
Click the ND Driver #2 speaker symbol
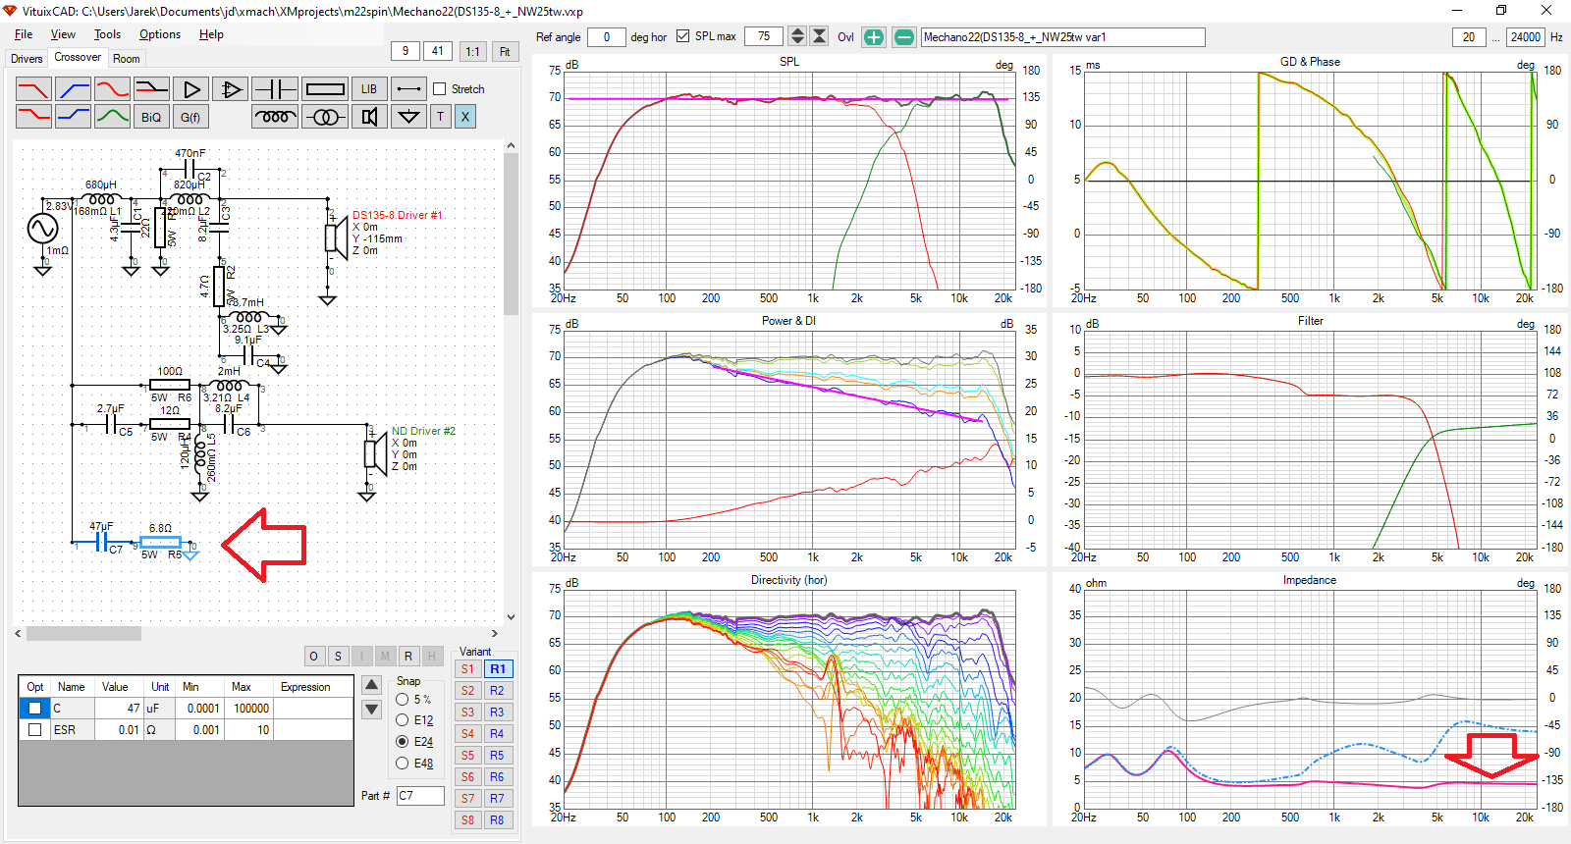point(375,452)
